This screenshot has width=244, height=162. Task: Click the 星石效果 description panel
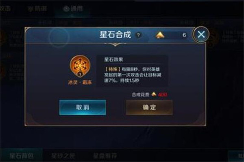coord(132,71)
